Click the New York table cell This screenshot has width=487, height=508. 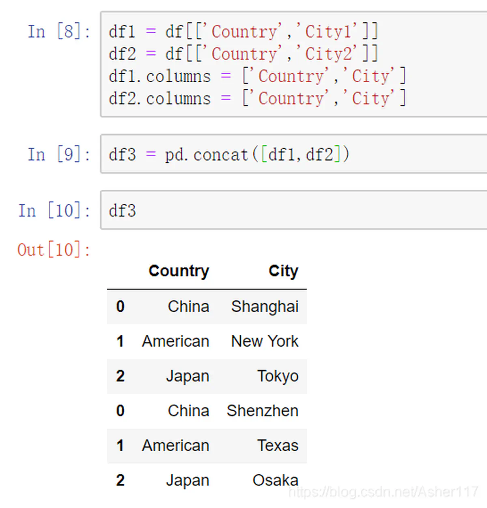click(x=265, y=341)
